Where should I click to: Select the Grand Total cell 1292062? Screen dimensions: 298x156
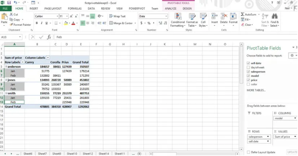pos(81,107)
